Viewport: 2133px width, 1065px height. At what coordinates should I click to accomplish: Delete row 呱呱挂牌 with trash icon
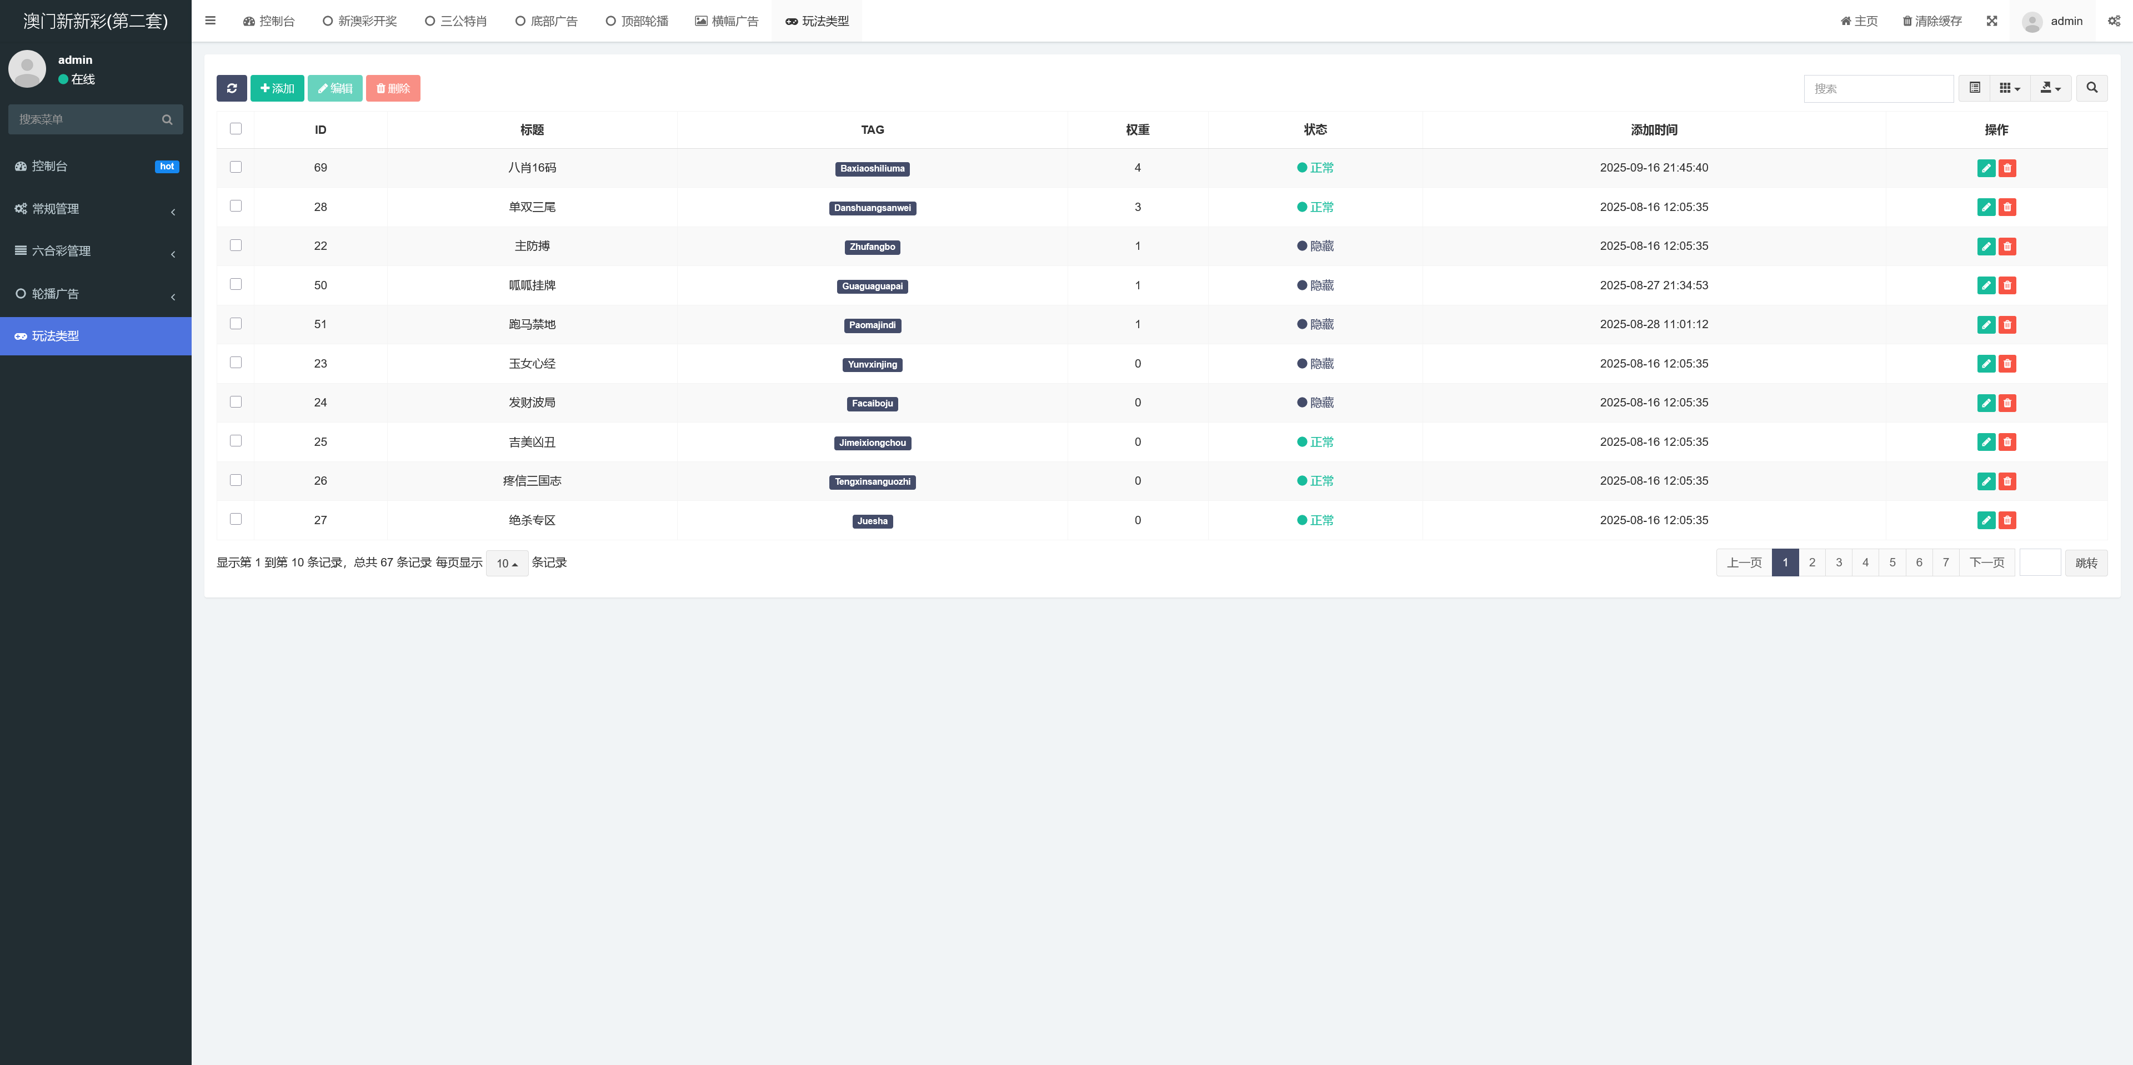pos(2007,285)
